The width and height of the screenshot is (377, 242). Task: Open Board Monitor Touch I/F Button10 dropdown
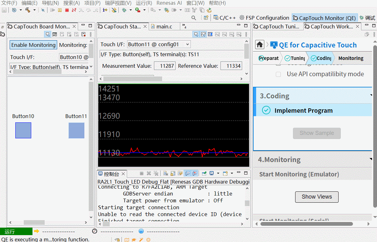pyautogui.click(x=74, y=57)
